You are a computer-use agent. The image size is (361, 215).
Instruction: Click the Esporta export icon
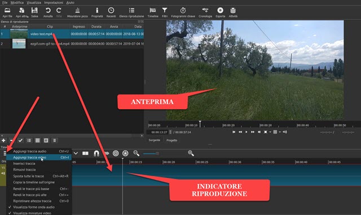(221, 12)
